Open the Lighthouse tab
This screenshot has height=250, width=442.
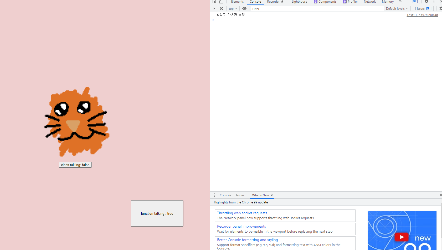[x=299, y=2]
